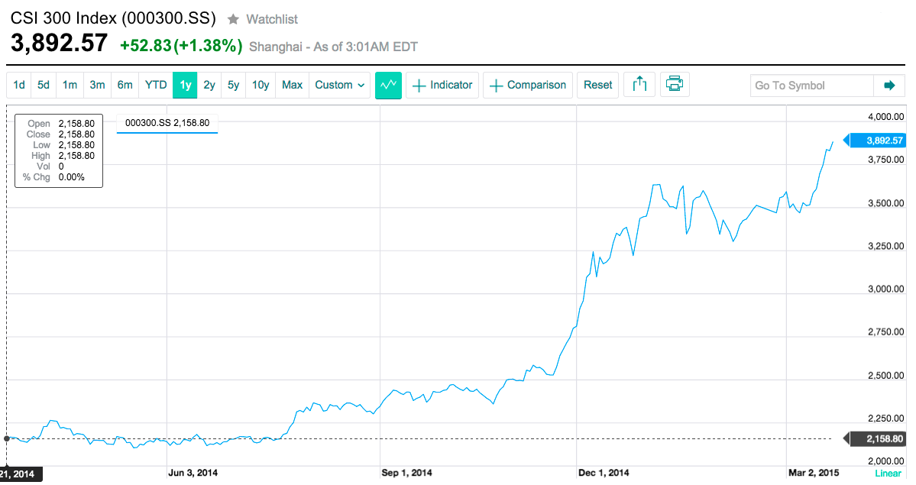This screenshot has height=485, width=916.
Task: Open the Indicator menu
Action: 443,86
